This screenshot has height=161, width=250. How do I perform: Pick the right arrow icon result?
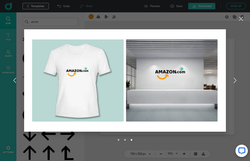tap(67, 135)
